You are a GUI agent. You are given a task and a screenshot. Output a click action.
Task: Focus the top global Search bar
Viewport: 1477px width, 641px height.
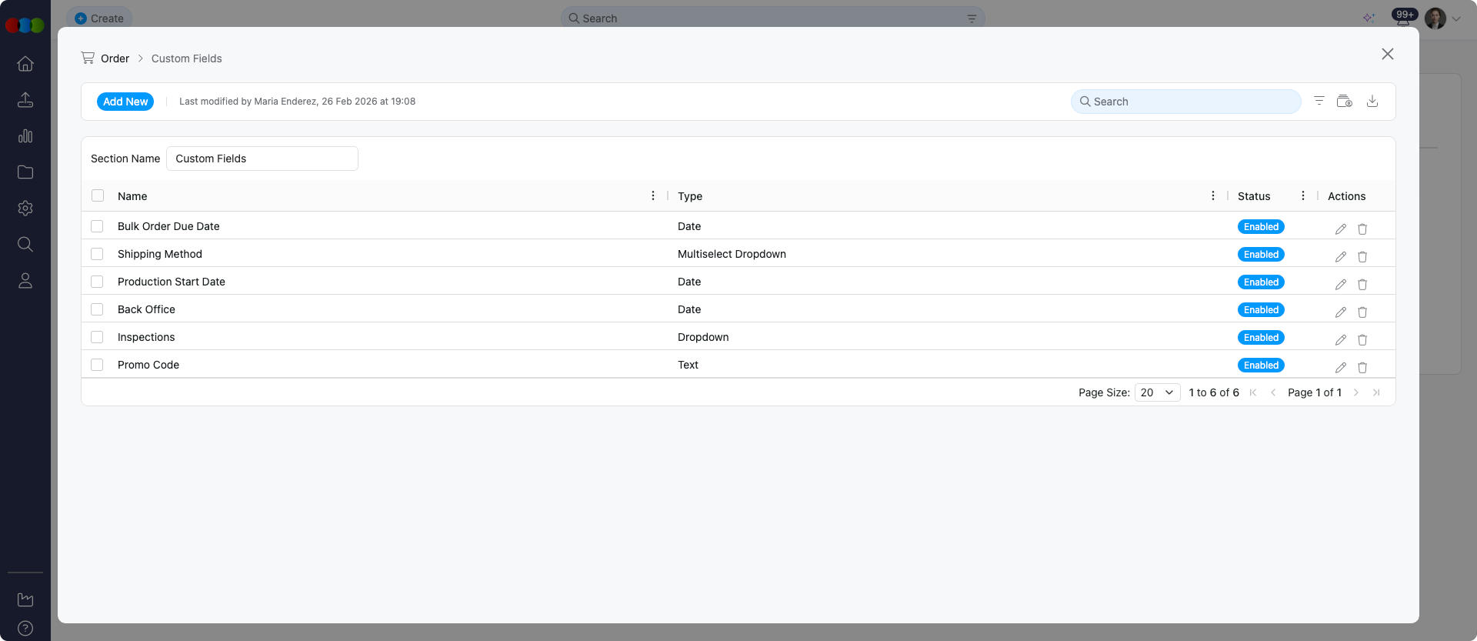pyautogui.click(x=773, y=18)
